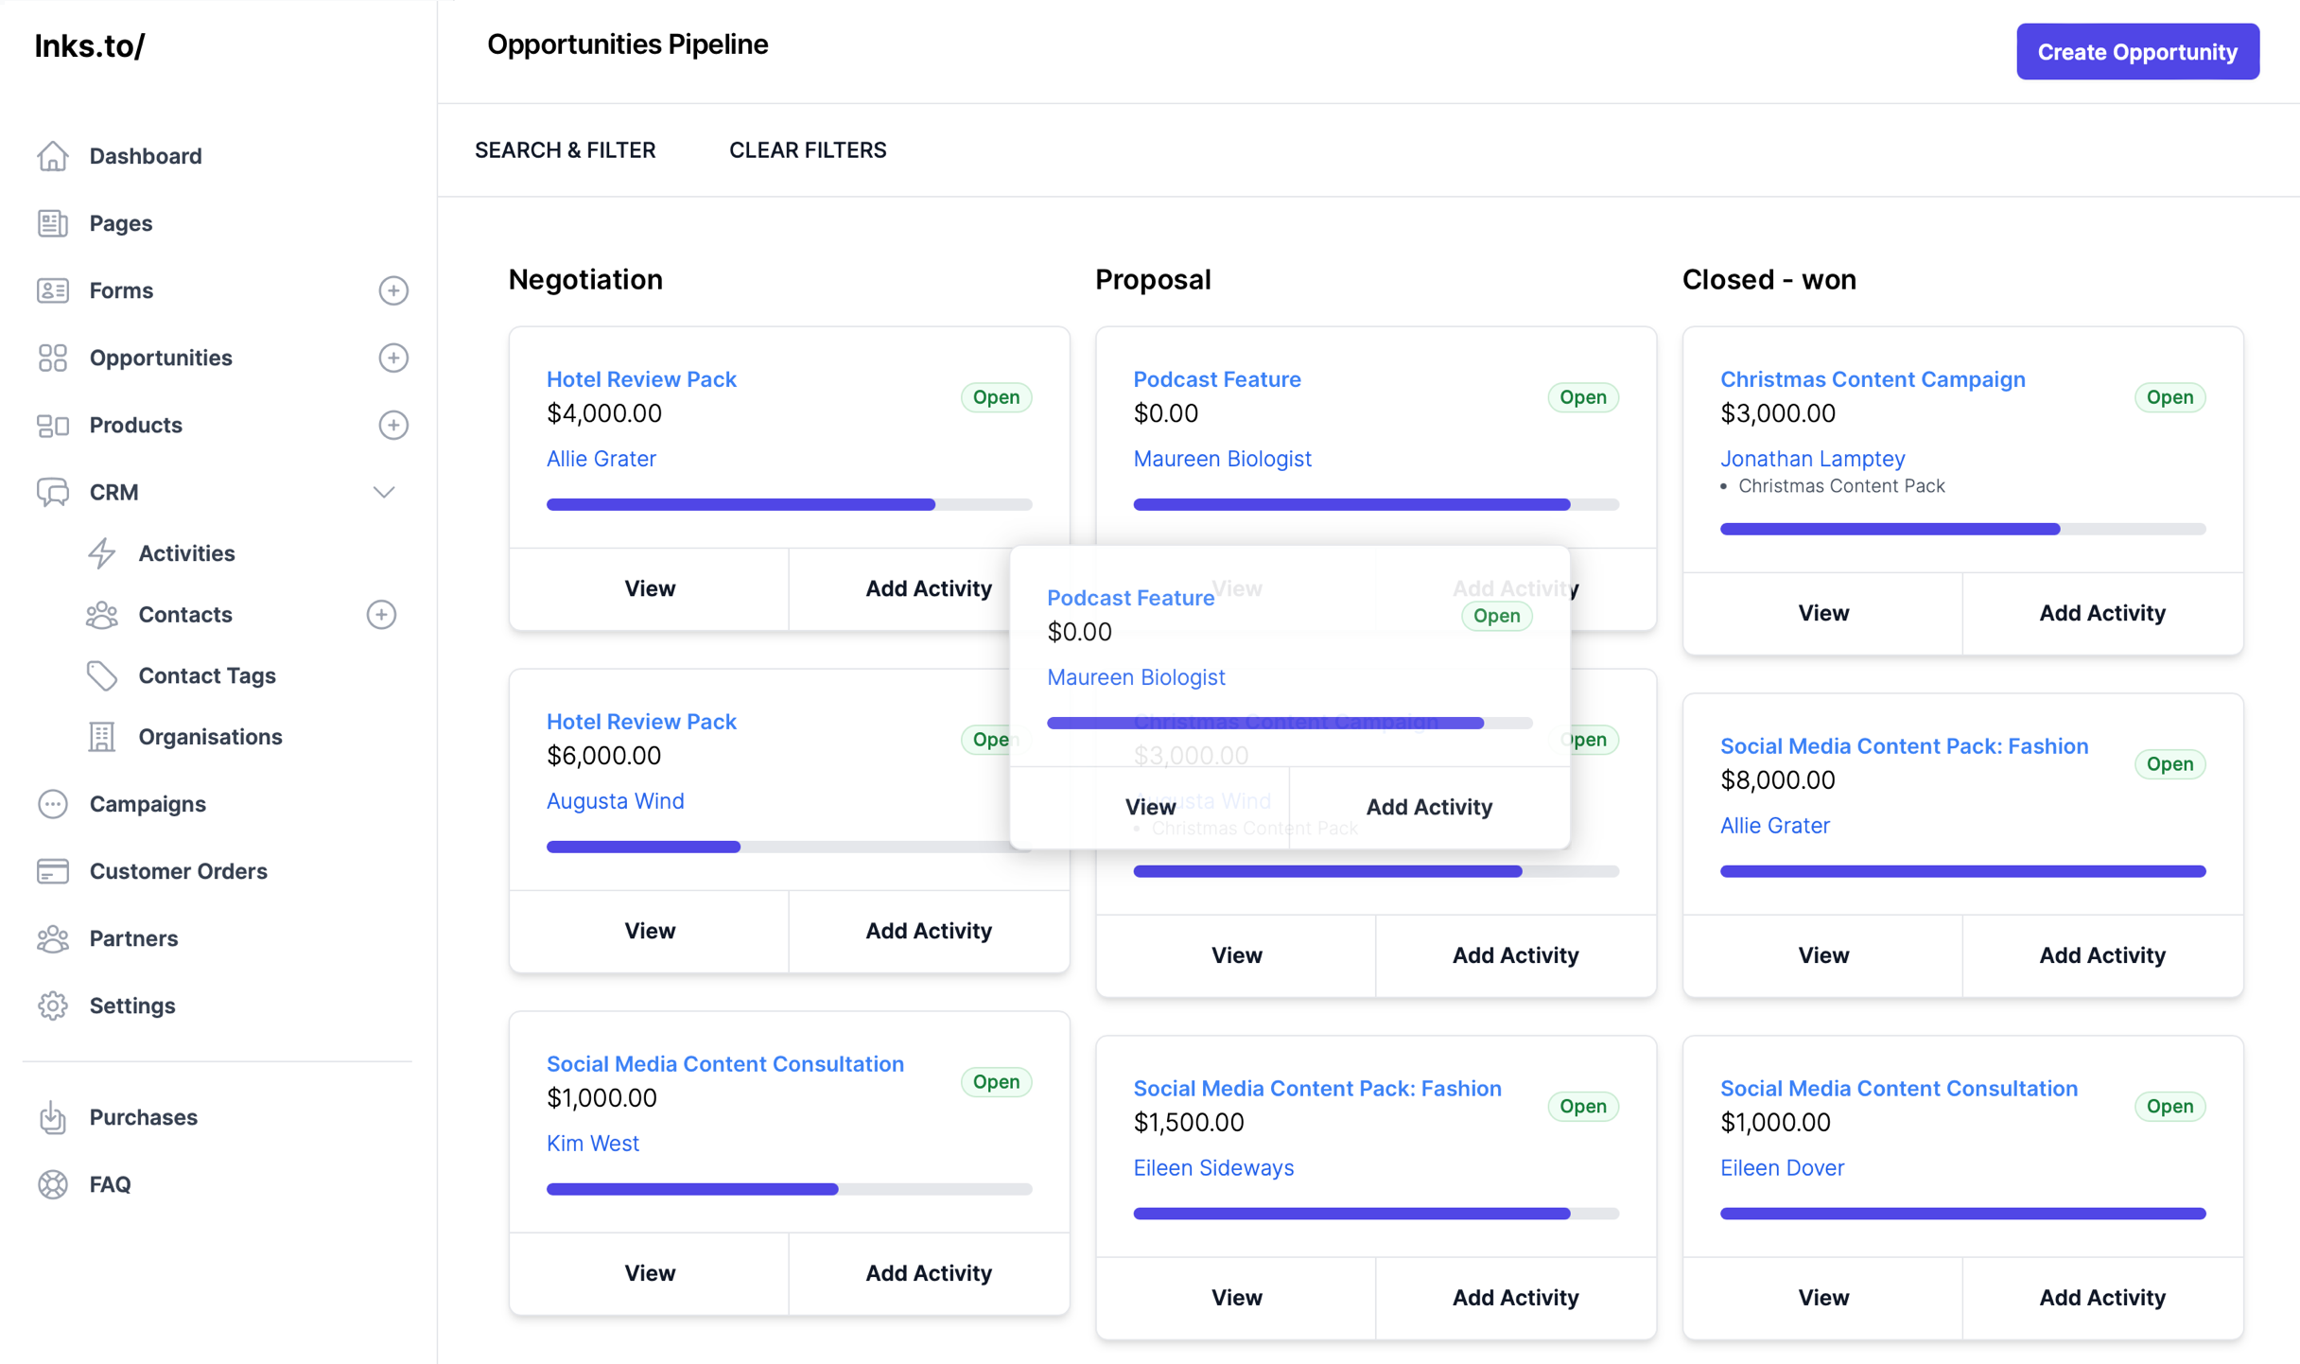Click the FAQ lifebuoy icon
The width and height of the screenshot is (2300, 1364).
point(53,1183)
